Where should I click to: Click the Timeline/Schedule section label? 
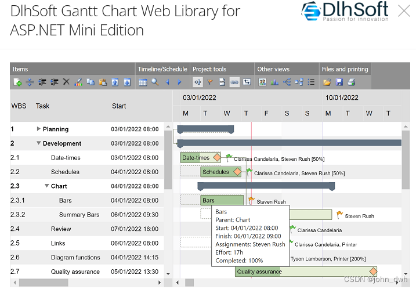[162, 69]
